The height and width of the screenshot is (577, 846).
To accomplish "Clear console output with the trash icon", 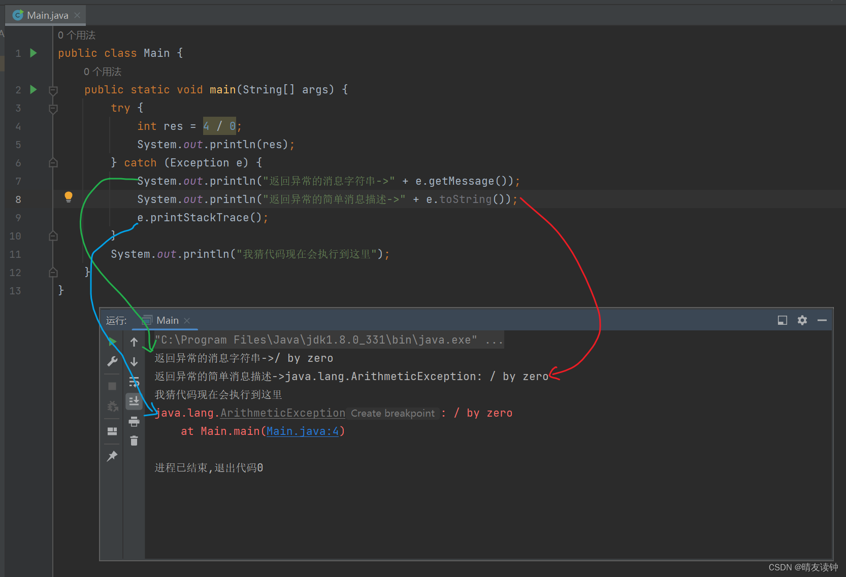I will tap(134, 440).
